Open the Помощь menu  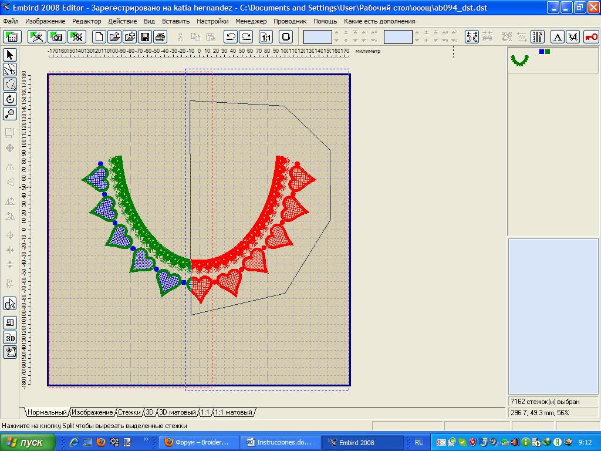coord(325,21)
